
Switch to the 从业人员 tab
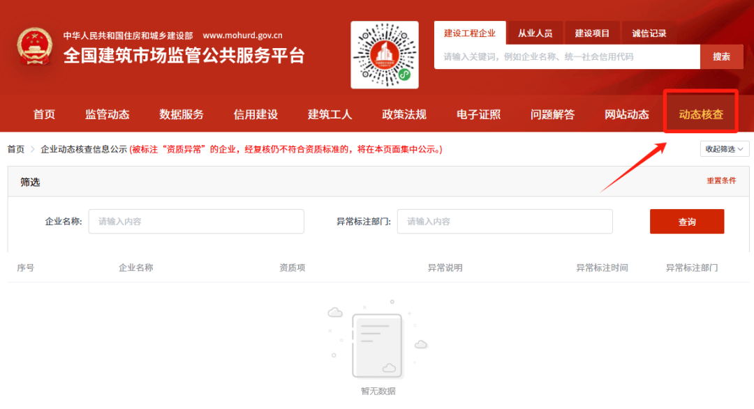click(x=534, y=32)
